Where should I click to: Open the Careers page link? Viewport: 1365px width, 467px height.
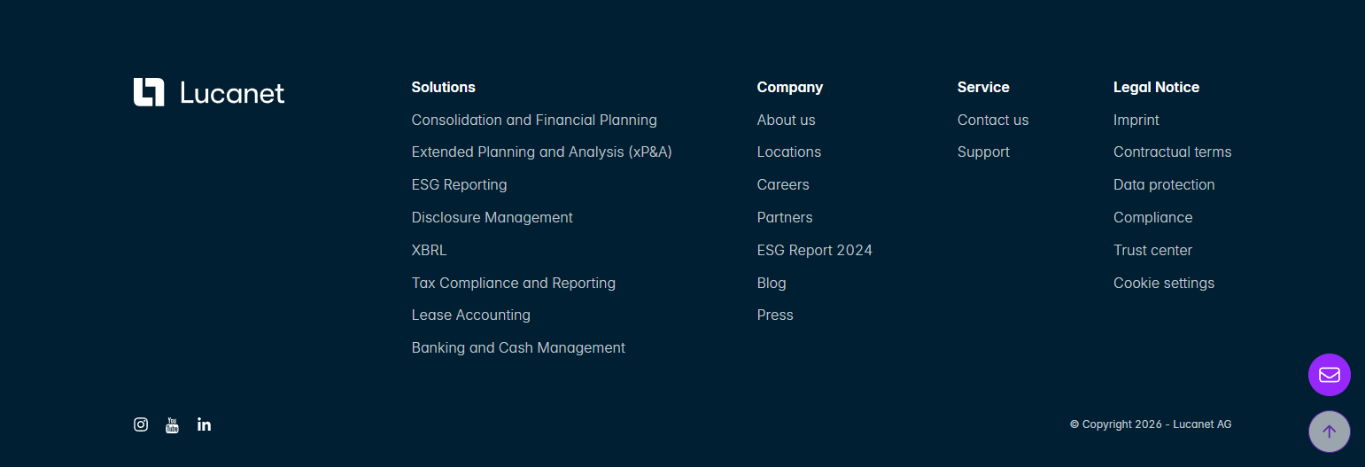(x=783, y=185)
